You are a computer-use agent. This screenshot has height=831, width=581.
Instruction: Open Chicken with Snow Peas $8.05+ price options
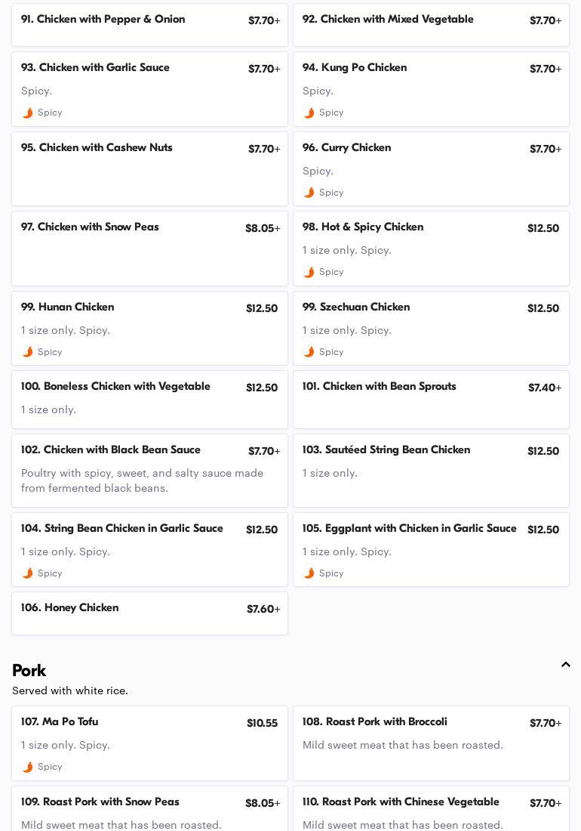pos(263,228)
